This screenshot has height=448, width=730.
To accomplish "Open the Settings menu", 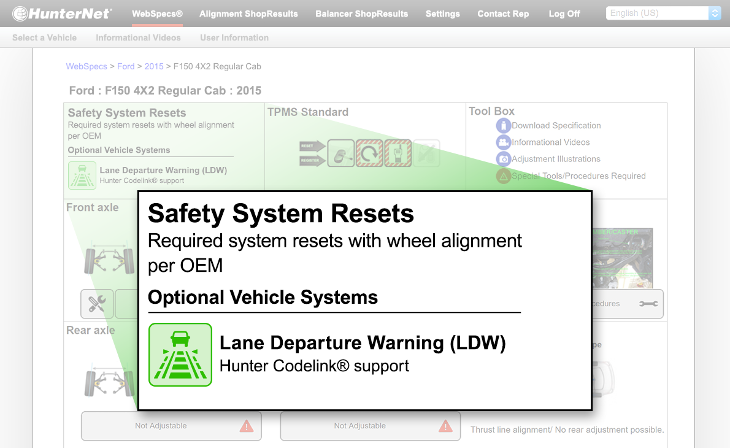I will coord(442,14).
